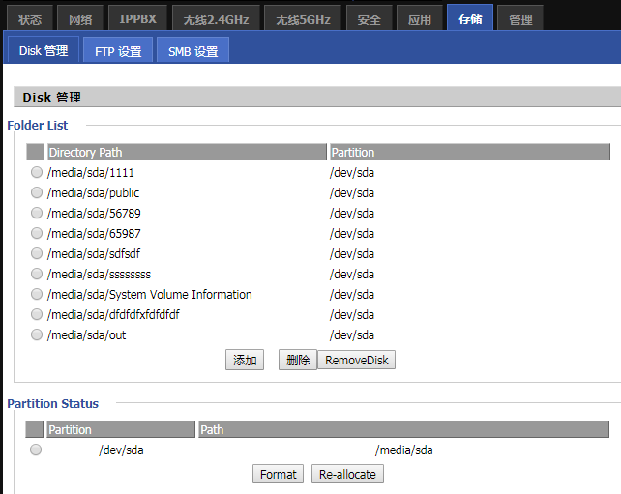Click the RemoveDisk button
Screen dimensions: 621x494
(x=356, y=361)
